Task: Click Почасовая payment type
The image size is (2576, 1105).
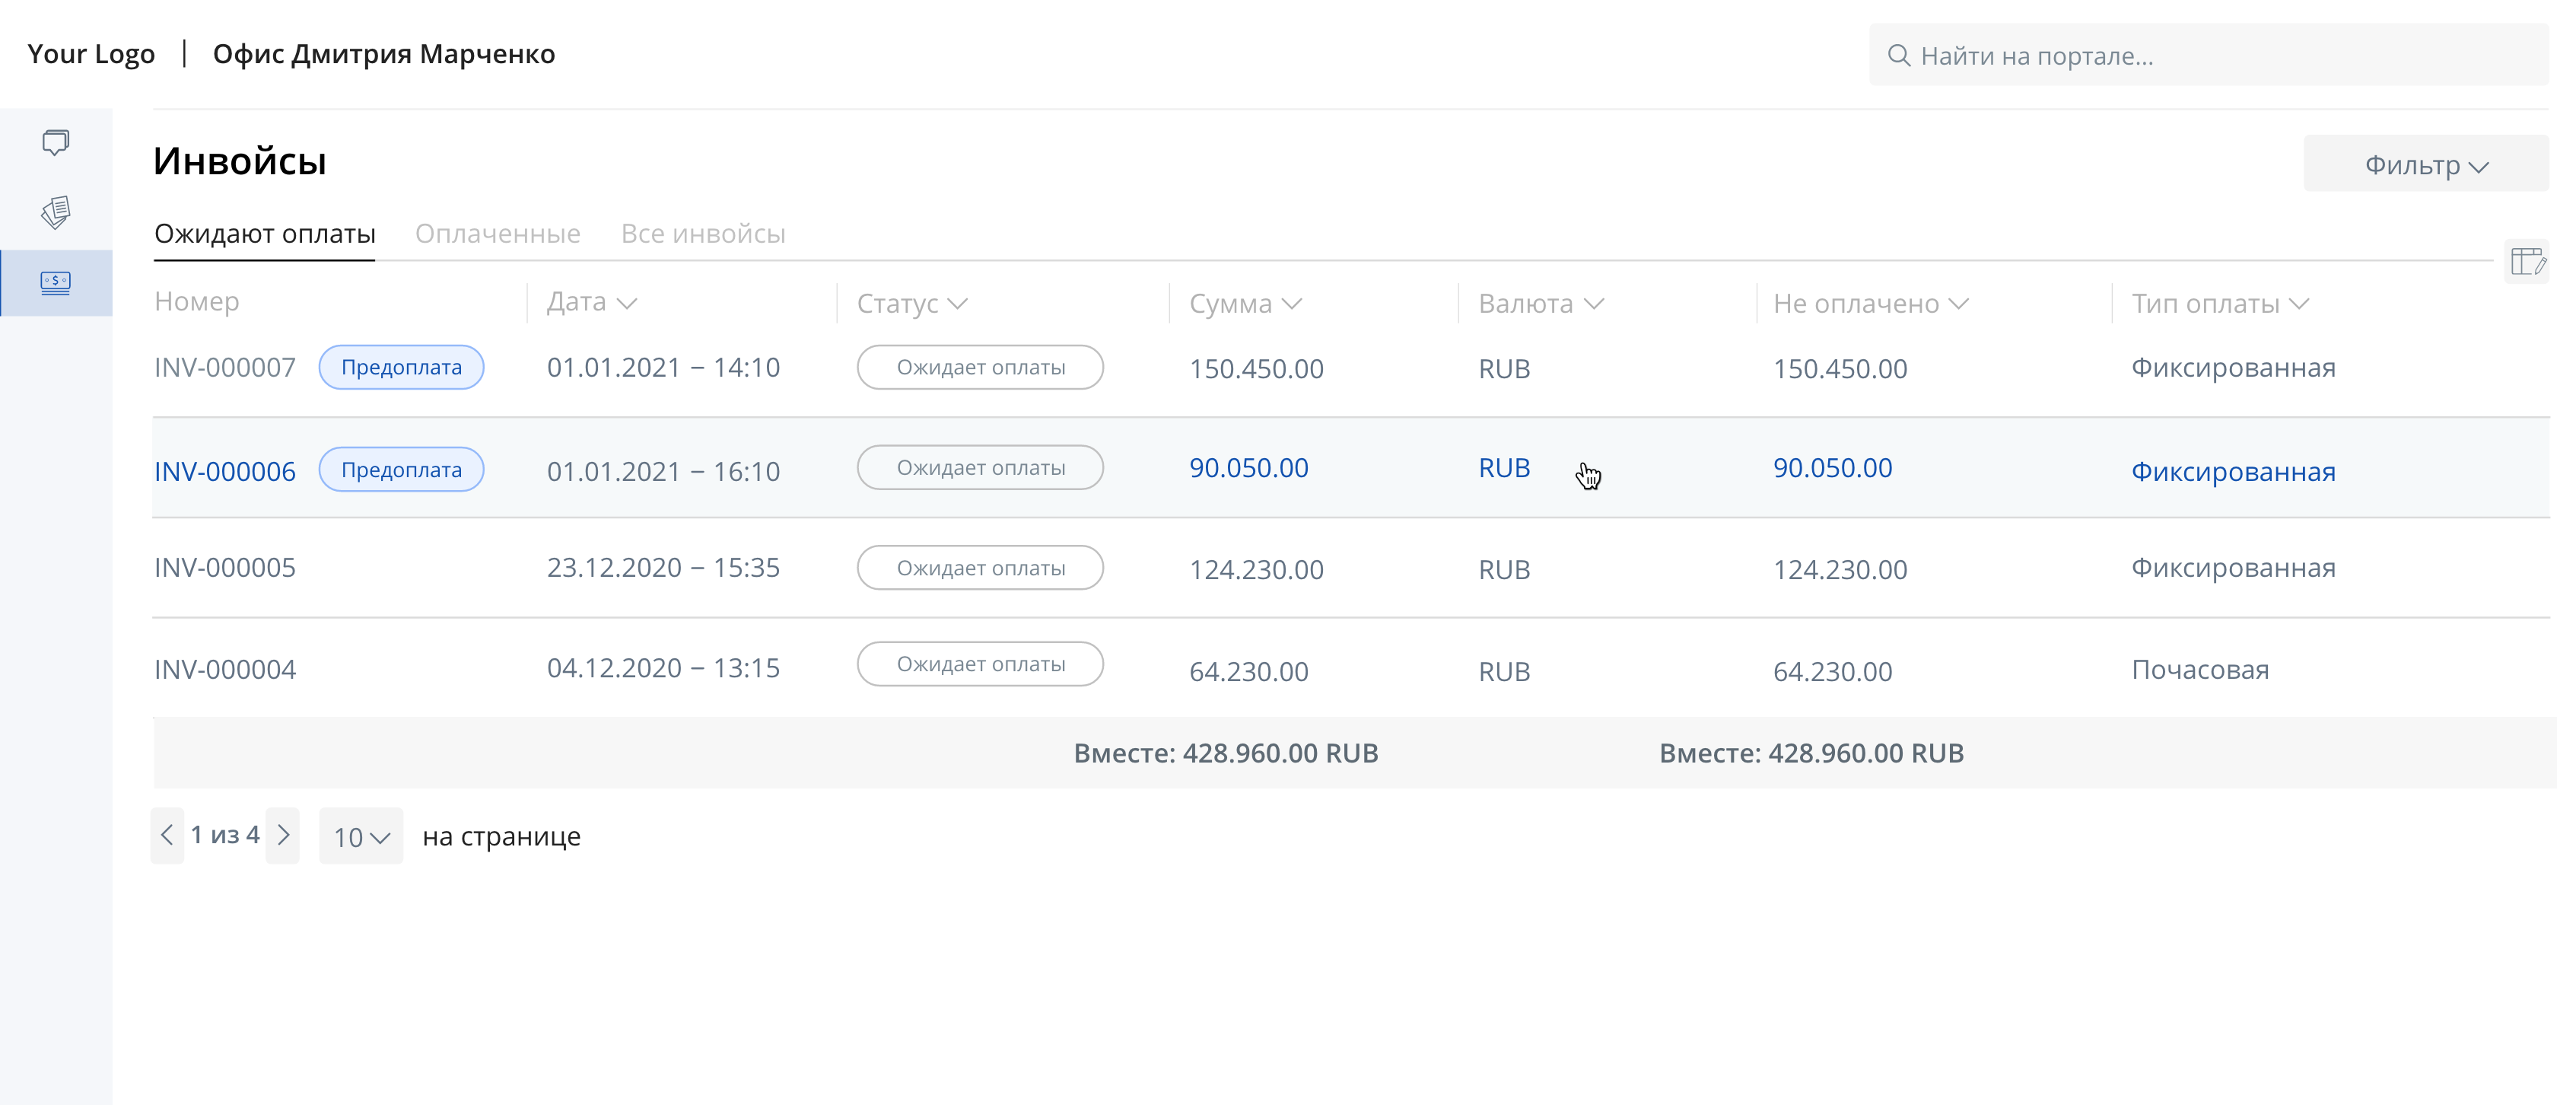Action: pyautogui.click(x=2200, y=670)
